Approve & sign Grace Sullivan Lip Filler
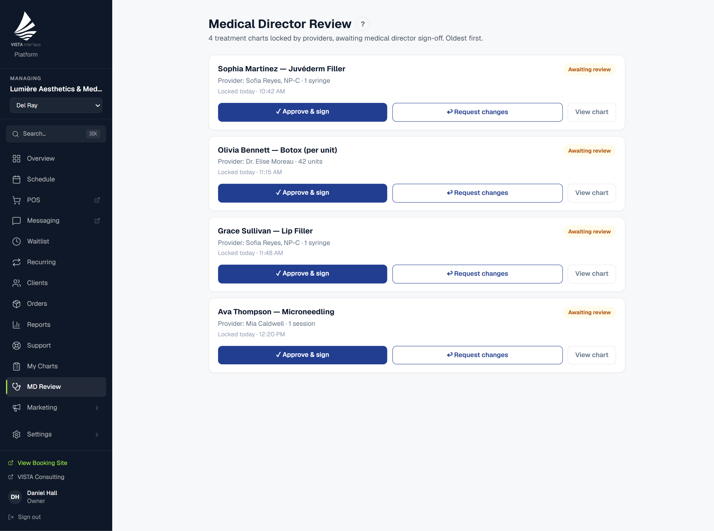This screenshot has height=531, width=714. tap(302, 274)
